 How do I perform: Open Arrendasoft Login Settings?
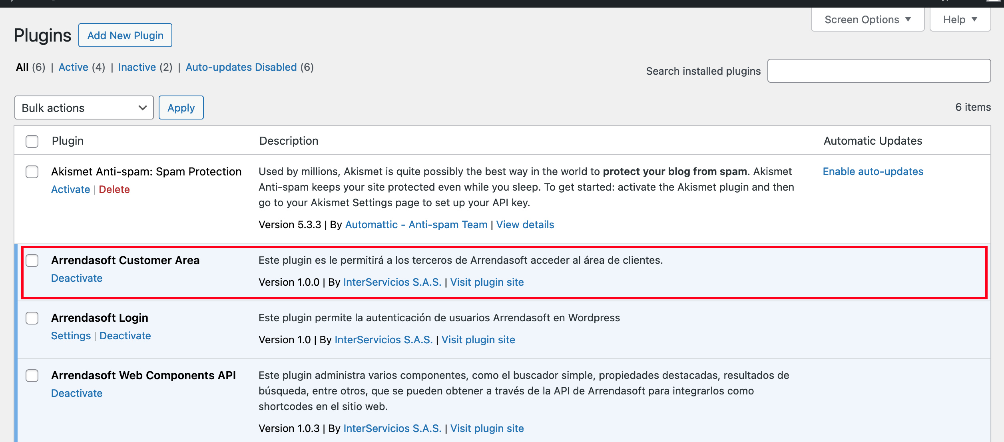point(71,336)
